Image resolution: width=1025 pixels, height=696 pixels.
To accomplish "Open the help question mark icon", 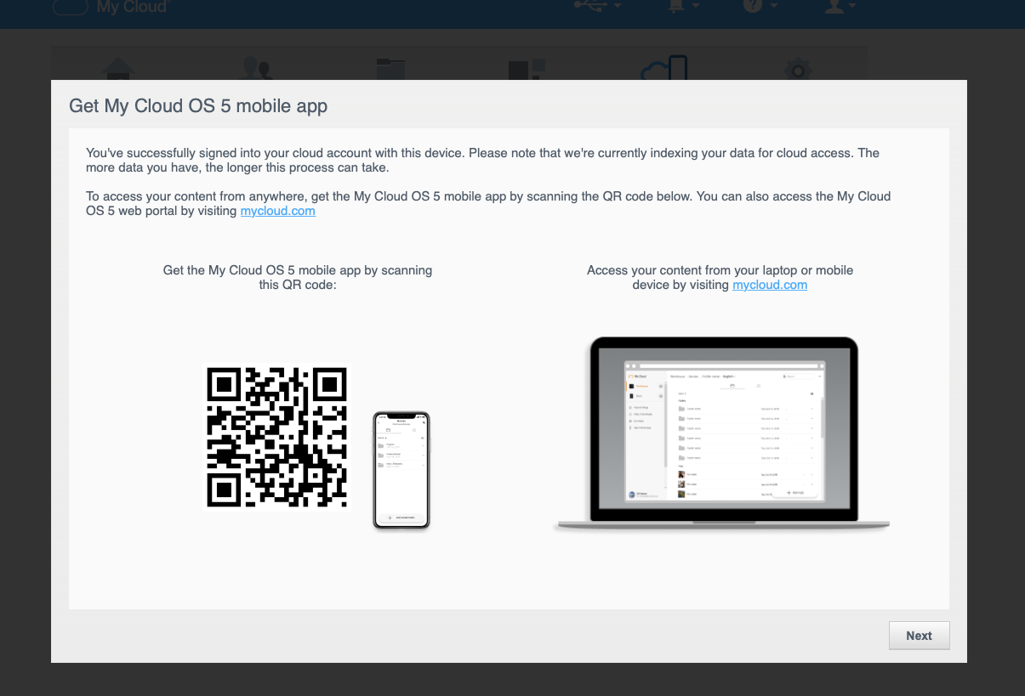I will tap(753, 5).
